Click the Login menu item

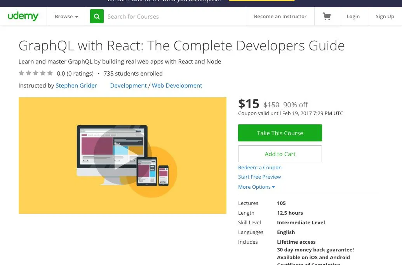tap(353, 17)
